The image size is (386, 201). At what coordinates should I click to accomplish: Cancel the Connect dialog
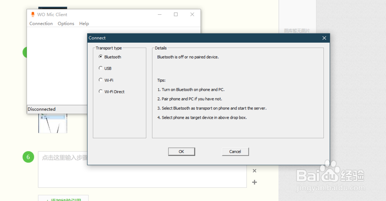click(235, 152)
